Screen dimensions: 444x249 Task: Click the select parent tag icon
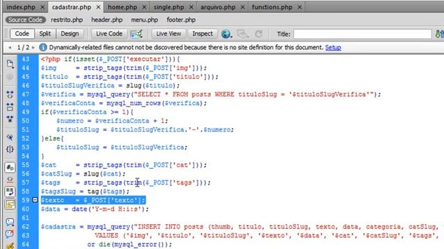tap(10, 137)
